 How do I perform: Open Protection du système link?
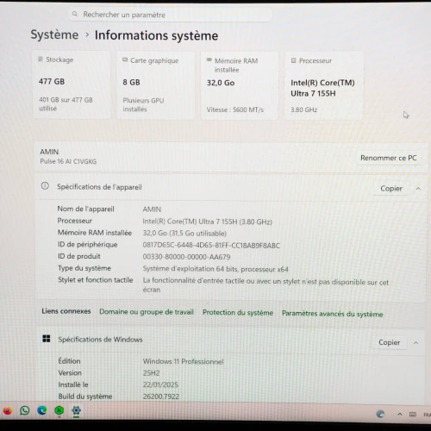(x=238, y=312)
